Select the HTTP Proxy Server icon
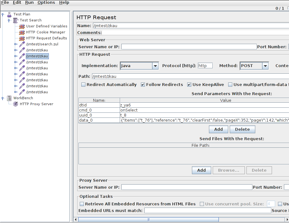Image resolution: width=289 pixels, height=223 pixels. (16, 104)
